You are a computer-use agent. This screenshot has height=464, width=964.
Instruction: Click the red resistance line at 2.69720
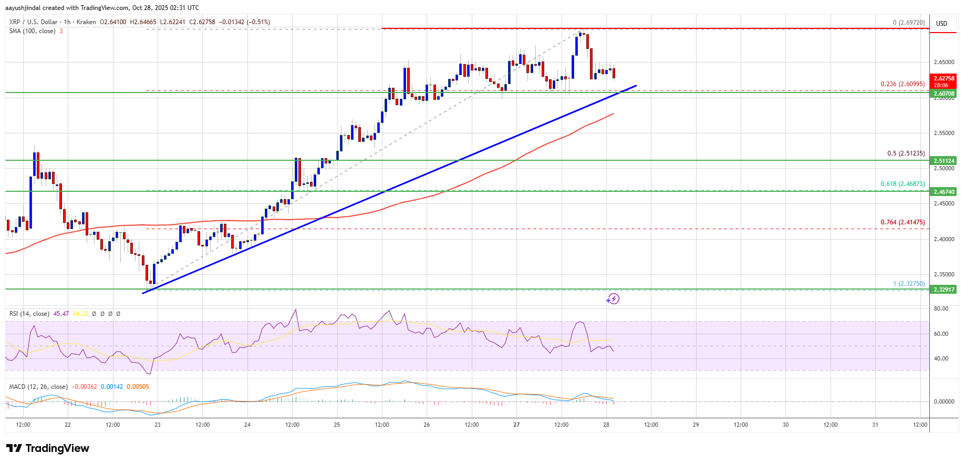[735, 28]
